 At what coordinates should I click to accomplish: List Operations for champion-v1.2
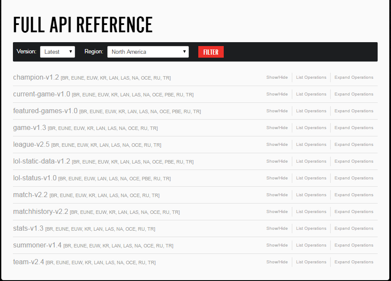(x=311, y=77)
